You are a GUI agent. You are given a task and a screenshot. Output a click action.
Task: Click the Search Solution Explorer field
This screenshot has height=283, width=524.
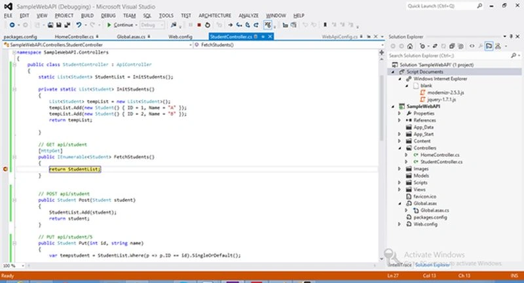pos(449,56)
